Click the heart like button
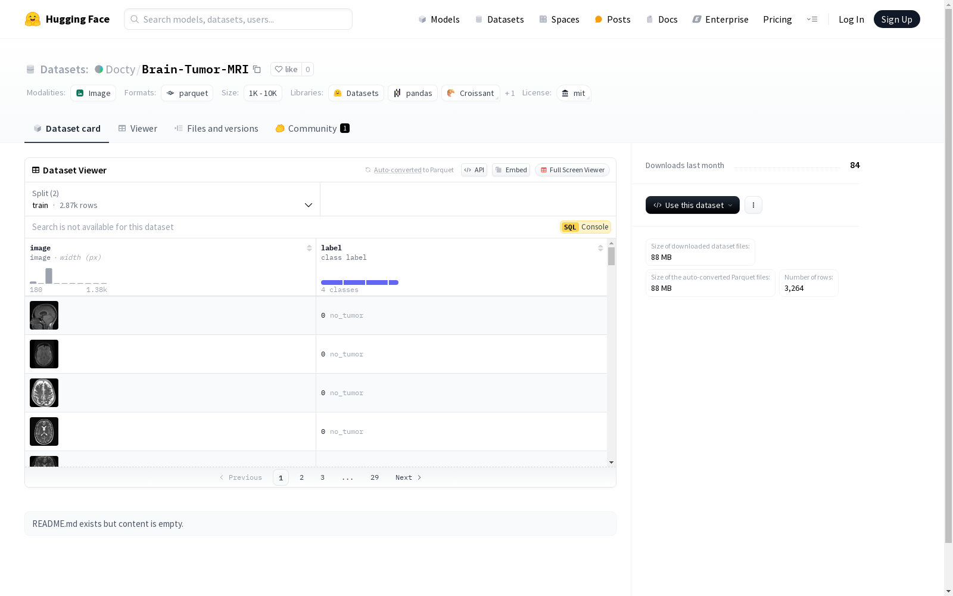This screenshot has width=953, height=596. pos(286,69)
